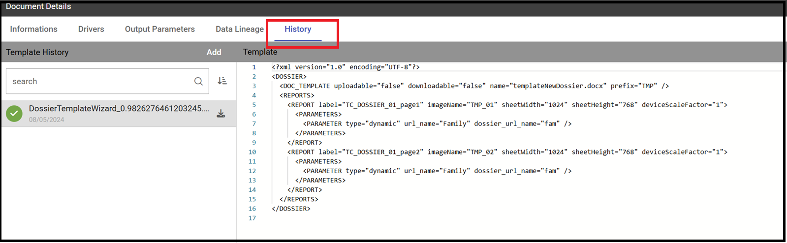Go to the Output Parameters tab

click(x=160, y=29)
